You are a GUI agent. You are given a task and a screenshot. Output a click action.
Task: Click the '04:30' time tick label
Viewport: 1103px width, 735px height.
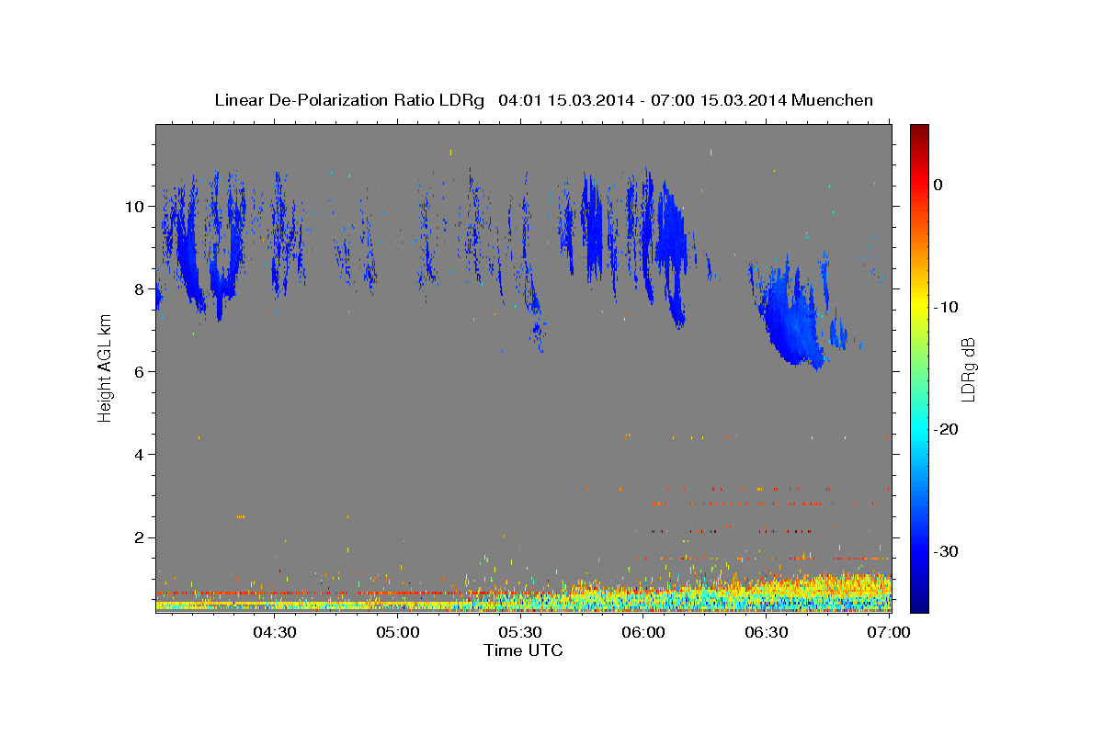pos(274,633)
